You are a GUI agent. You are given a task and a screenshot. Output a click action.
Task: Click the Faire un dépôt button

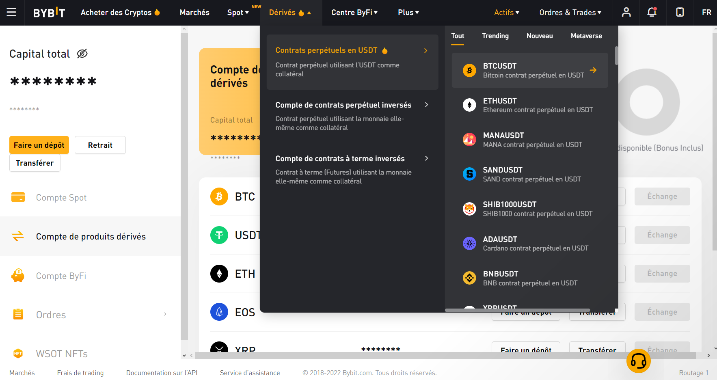[x=39, y=145]
